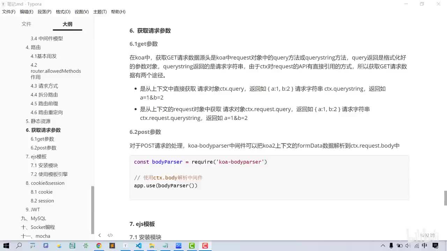The width and height of the screenshot is (447, 251).
Task: Switch to the 文件 sidebar tab
Action: tap(26, 24)
